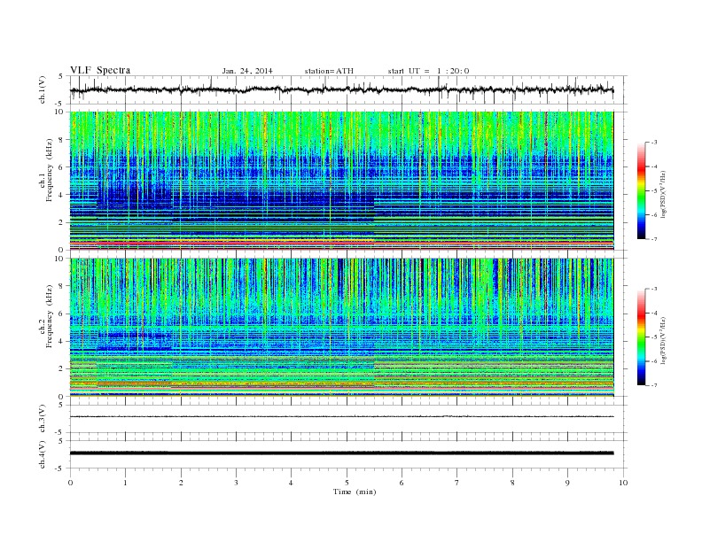Viewport: 702px width, 542px height.
Task: Click the ch.1 spectrogram color scale bar
Action: coord(642,191)
